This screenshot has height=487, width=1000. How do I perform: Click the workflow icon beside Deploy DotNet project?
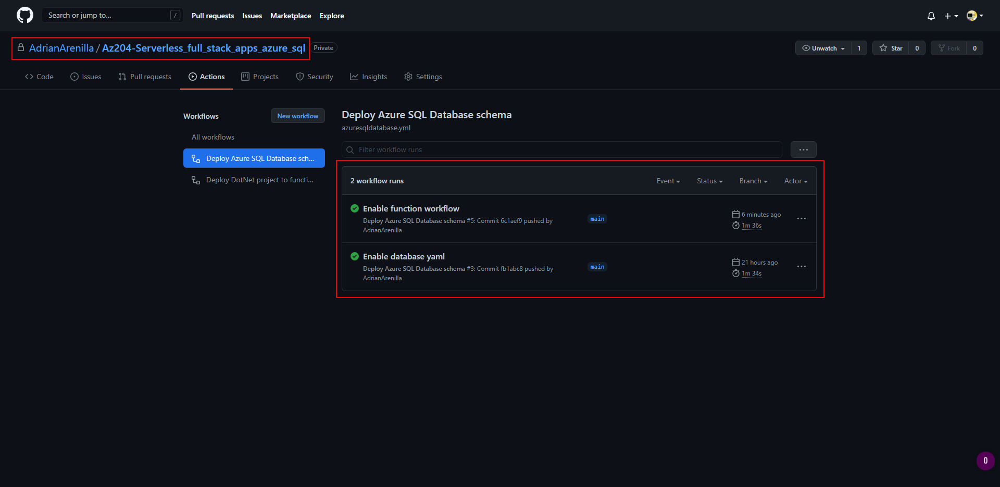point(196,180)
